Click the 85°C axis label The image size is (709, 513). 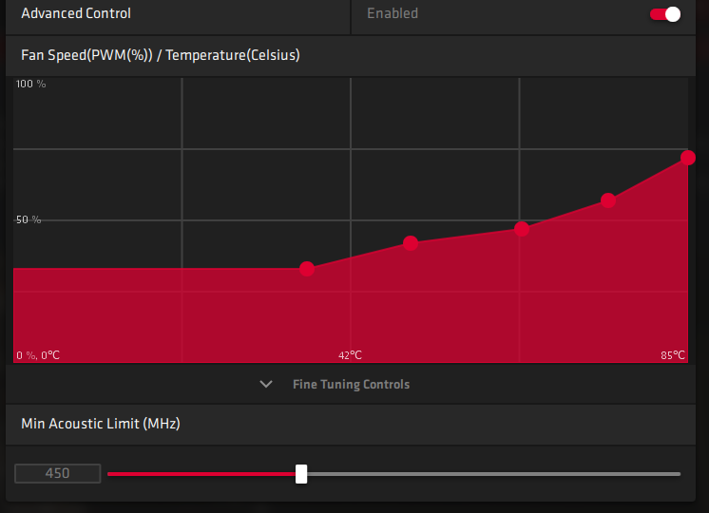click(x=672, y=355)
